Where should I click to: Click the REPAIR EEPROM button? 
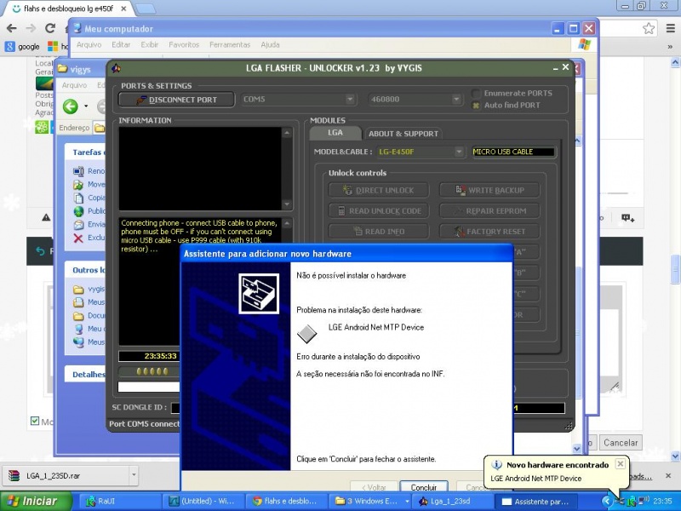tap(489, 210)
